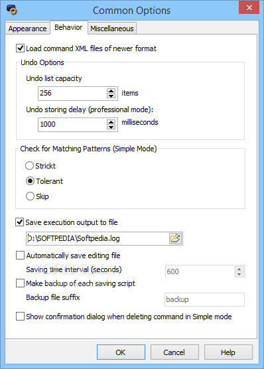Image resolution: width=264 pixels, height=369 pixels.
Task: Decrease undo storing delay with down arrow
Action: coord(111,127)
